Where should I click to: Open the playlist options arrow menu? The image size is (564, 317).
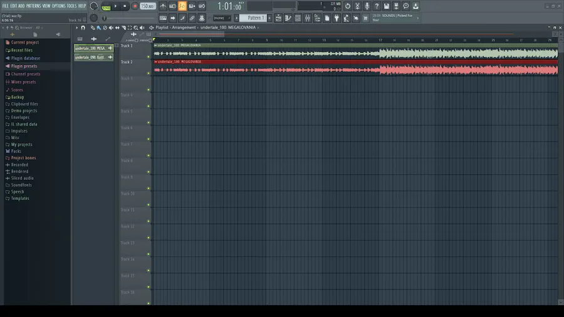pos(76,28)
